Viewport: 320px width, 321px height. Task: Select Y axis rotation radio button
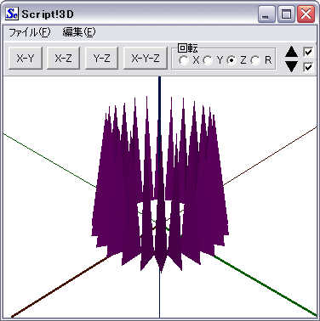point(208,60)
